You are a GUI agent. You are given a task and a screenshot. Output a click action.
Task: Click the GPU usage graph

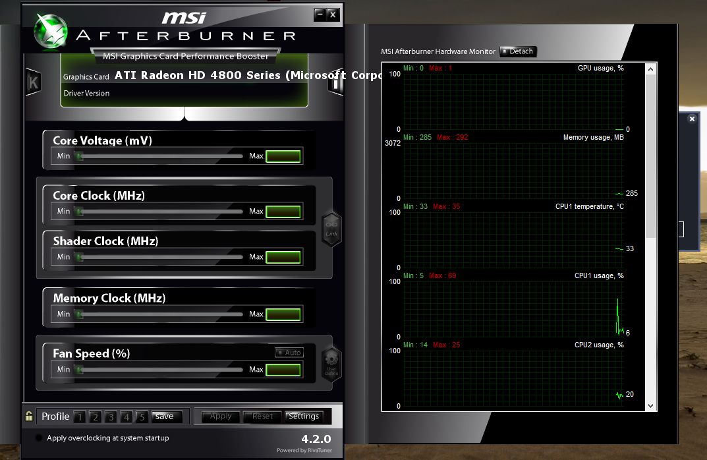tap(513, 101)
